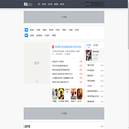Open the rank 8 item in sidebar list
Viewport: 129px width, 129px height.
93,96
